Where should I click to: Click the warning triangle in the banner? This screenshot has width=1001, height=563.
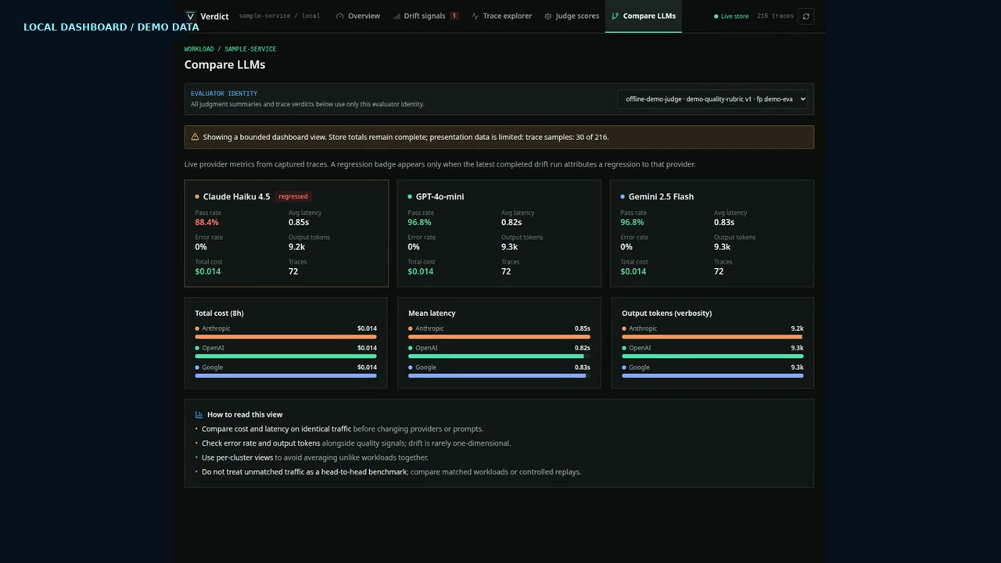(x=195, y=137)
